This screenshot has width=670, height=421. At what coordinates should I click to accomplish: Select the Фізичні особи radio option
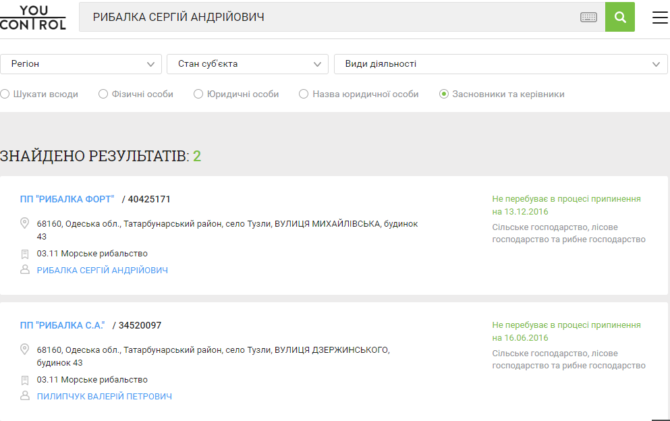(103, 94)
